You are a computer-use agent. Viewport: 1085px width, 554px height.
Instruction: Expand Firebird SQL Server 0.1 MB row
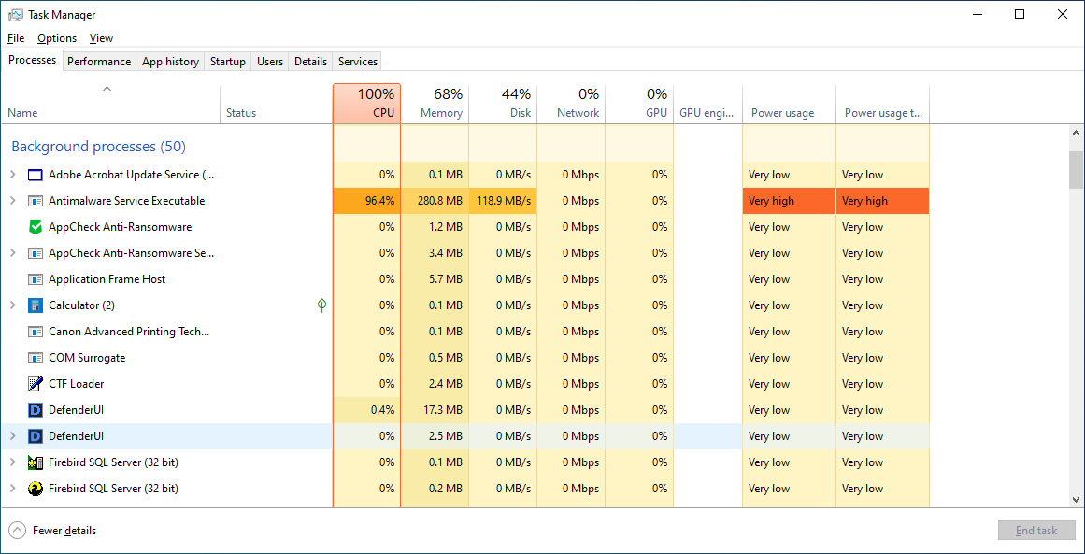click(x=12, y=462)
